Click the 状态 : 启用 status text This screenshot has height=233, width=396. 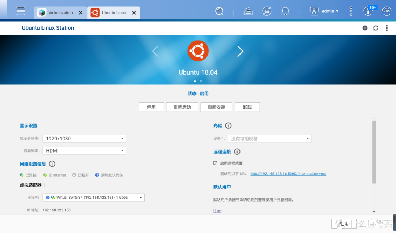coord(198,94)
